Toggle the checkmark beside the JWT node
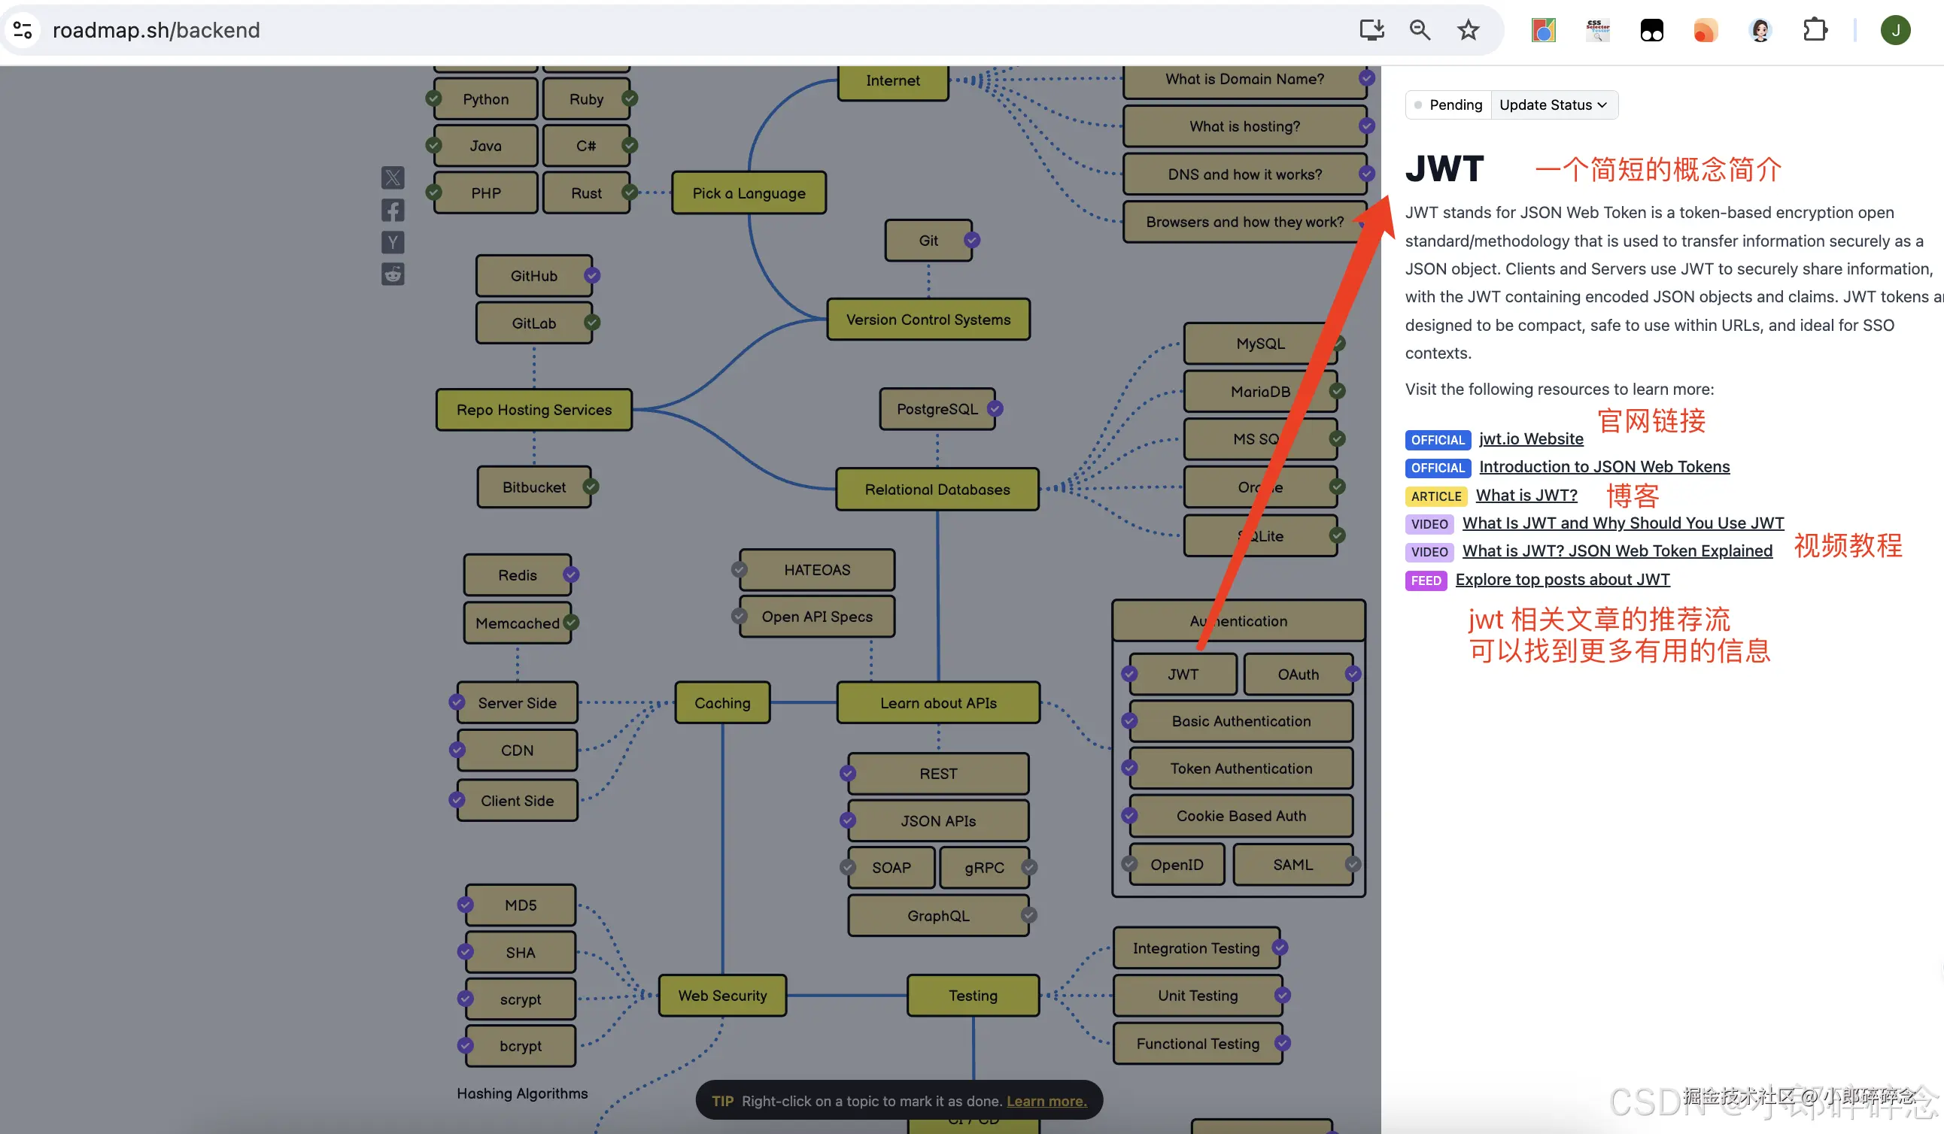 tap(1129, 674)
